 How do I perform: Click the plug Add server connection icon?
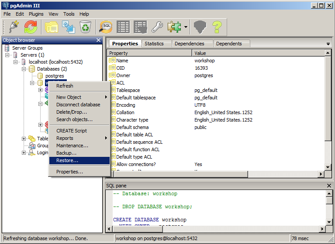pyautogui.click(x=14, y=27)
